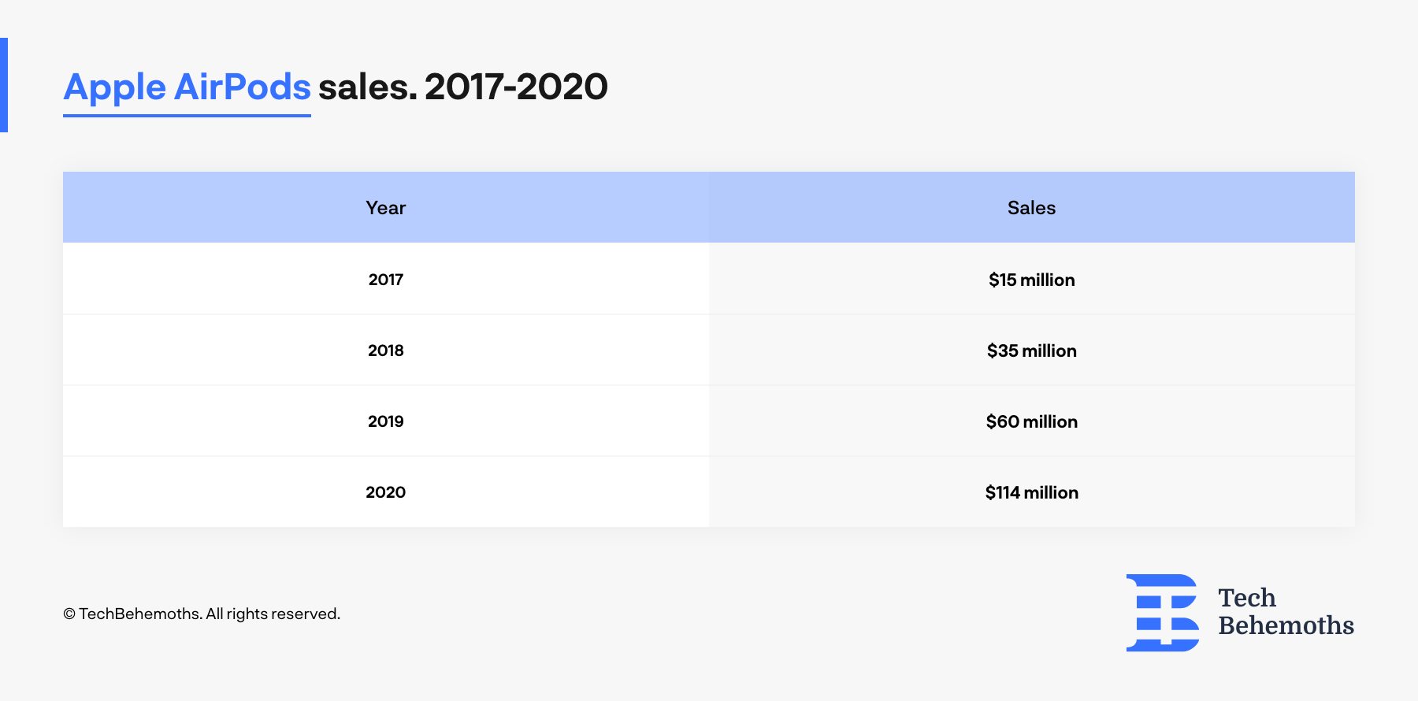Viewport: 1418px width, 701px height.
Task: Click the 'sales. 2017-2020' heading text
Action: coord(463,87)
